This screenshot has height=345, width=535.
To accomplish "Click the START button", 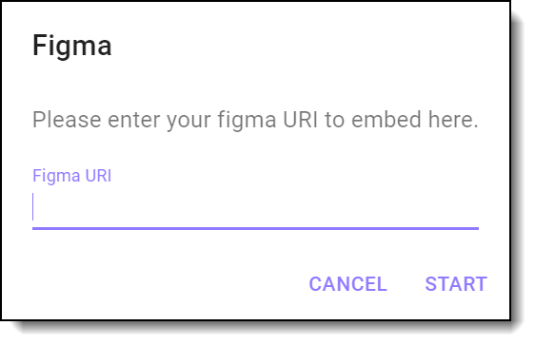I will (456, 284).
